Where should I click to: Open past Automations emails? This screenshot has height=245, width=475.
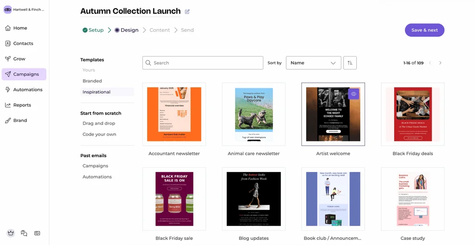(x=97, y=177)
